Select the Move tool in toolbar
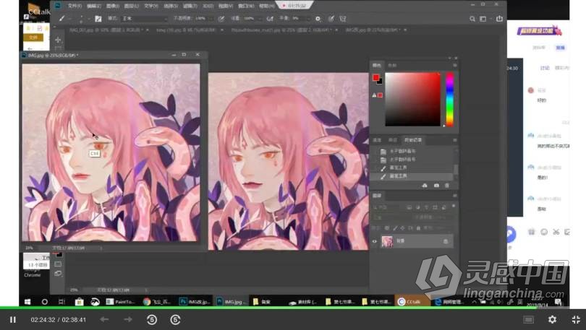 click(x=58, y=40)
